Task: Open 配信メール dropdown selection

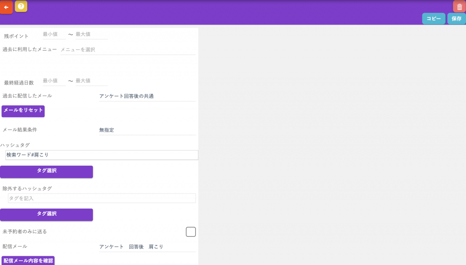Action: (x=147, y=247)
